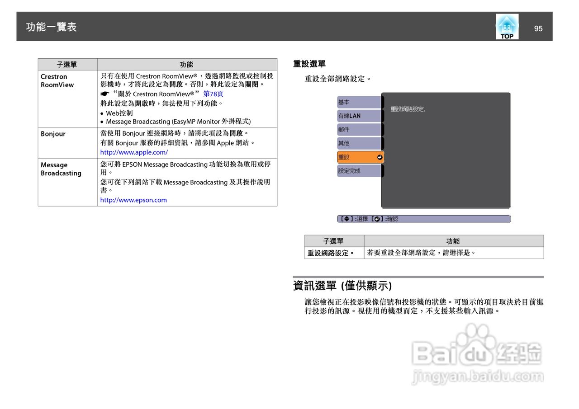The width and height of the screenshot is (579, 409).
Task: Click the 重設網路設定。 table cell
Action: click(334, 253)
